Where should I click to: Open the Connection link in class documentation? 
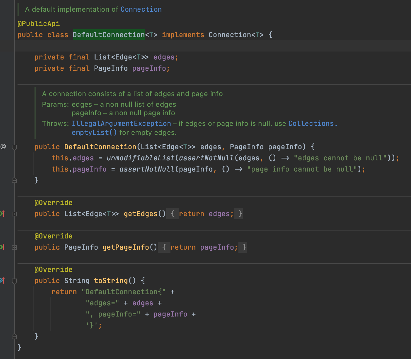click(x=141, y=9)
